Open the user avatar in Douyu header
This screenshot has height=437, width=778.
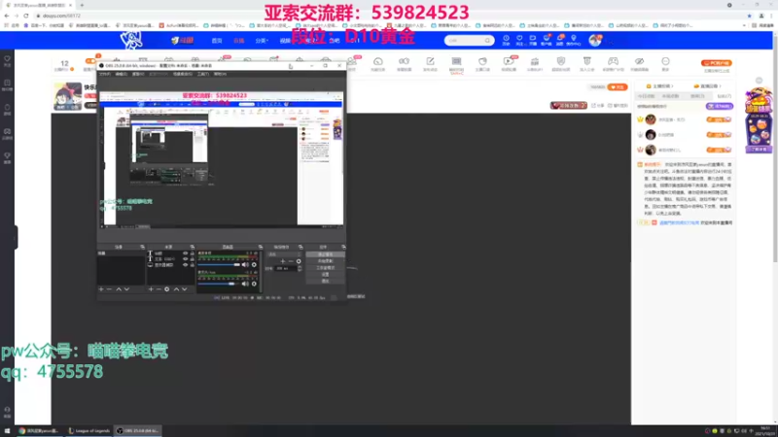tap(595, 40)
